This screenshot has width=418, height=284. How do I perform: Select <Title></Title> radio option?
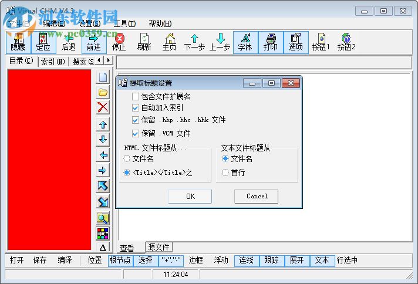127,173
